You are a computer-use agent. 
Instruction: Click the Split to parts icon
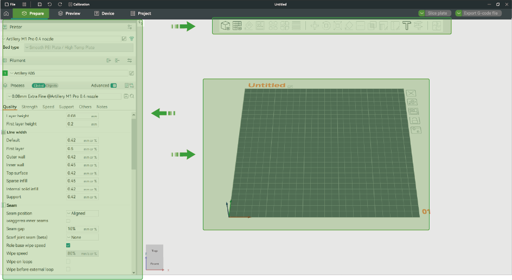pyautogui.click(x=285, y=26)
